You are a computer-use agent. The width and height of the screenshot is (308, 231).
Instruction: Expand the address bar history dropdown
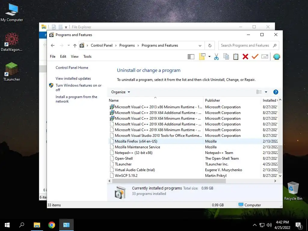(x=200, y=46)
